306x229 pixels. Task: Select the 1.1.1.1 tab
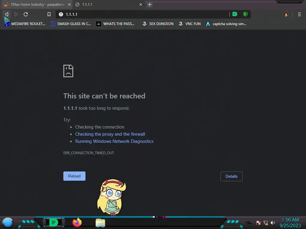pyautogui.click(x=109, y=4)
